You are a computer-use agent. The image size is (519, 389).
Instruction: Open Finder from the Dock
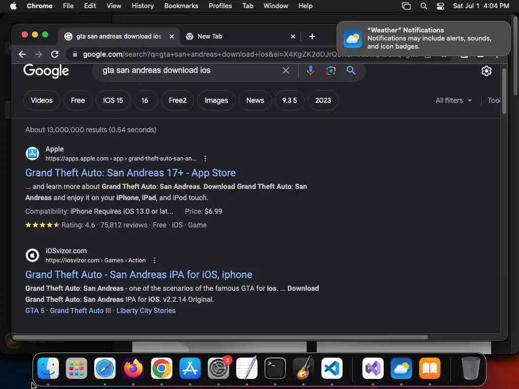[x=48, y=368]
